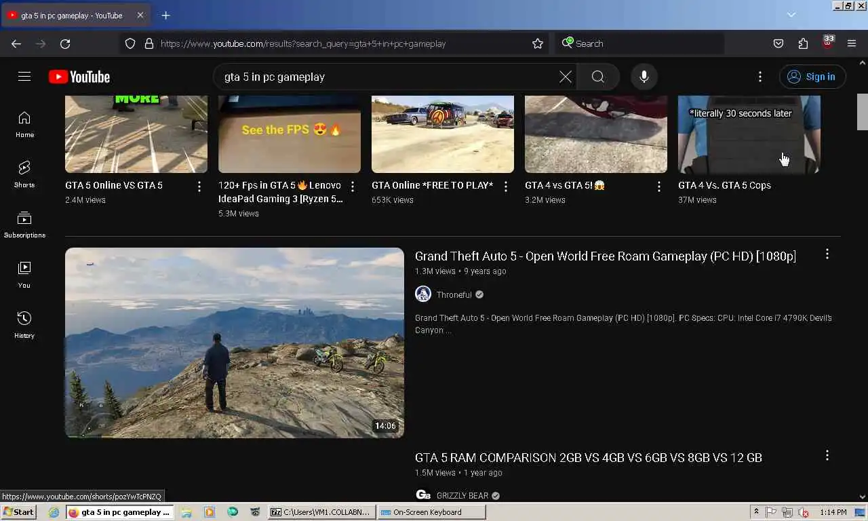The height and width of the screenshot is (521, 868).
Task: Open the You section in the sidebar
Action: click(x=24, y=275)
